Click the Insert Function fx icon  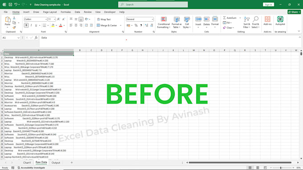coord(36,38)
